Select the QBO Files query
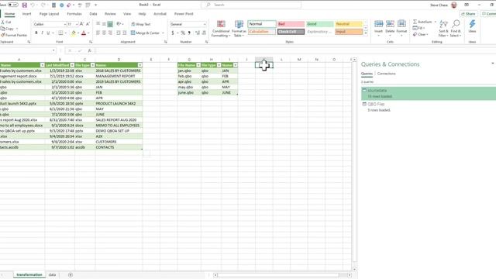This screenshot has height=279, width=496. tap(429, 107)
